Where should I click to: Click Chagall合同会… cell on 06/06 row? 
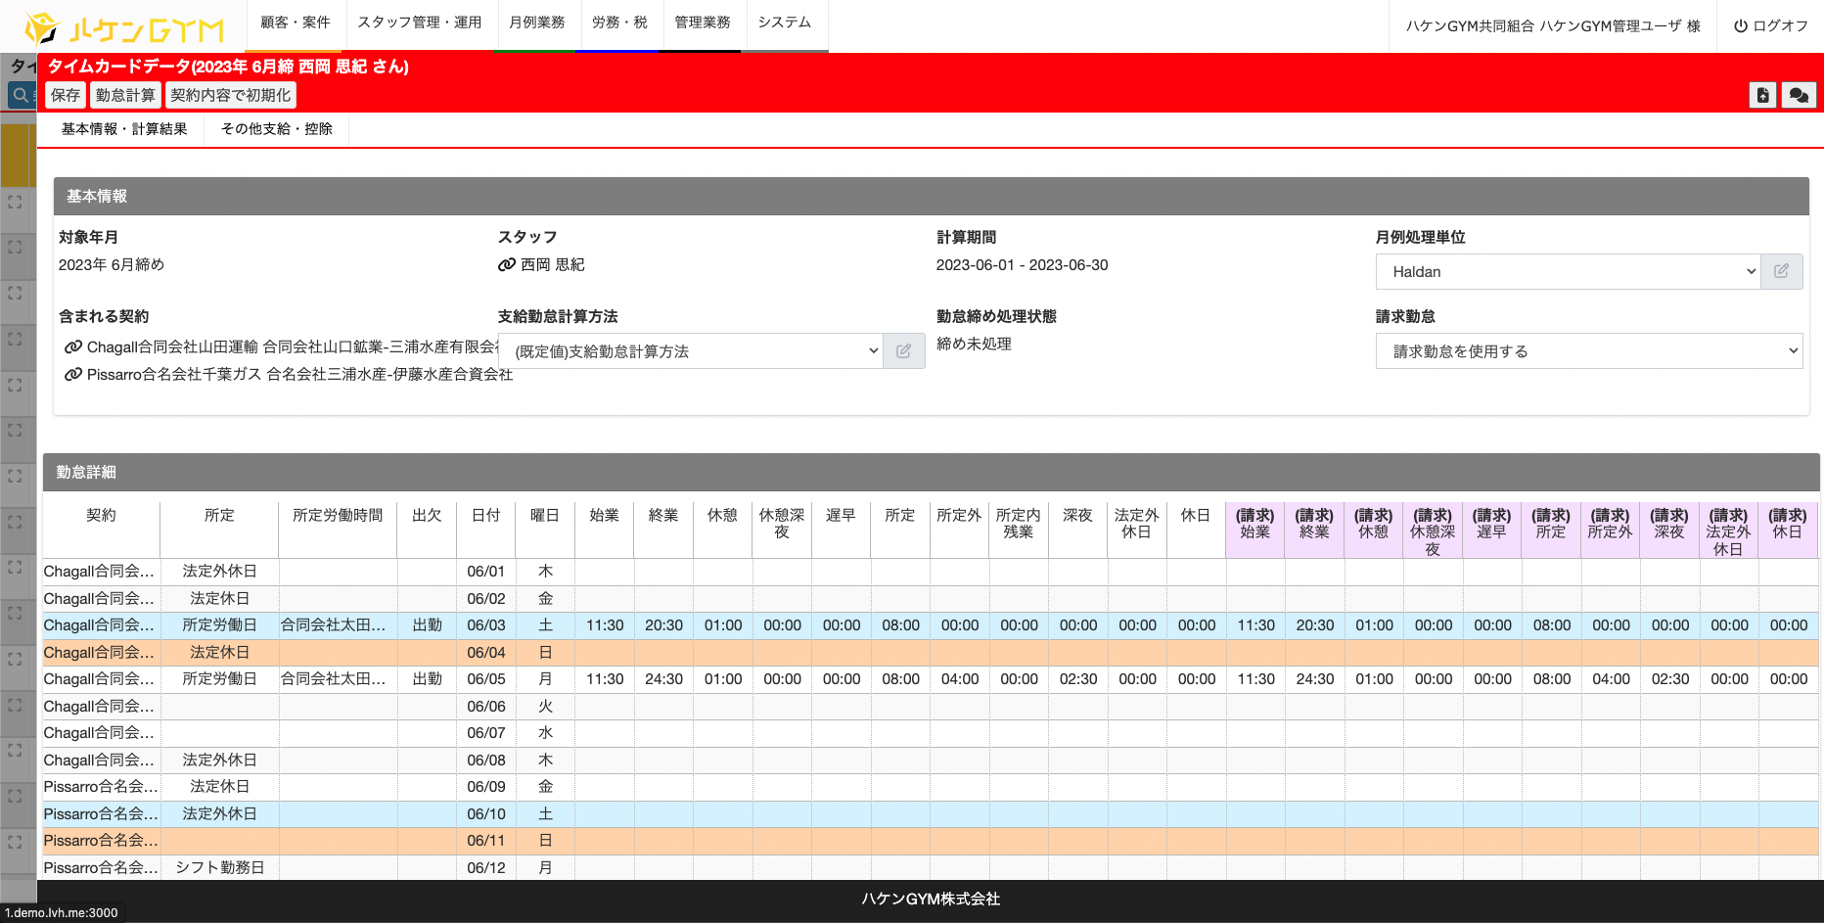tap(101, 707)
